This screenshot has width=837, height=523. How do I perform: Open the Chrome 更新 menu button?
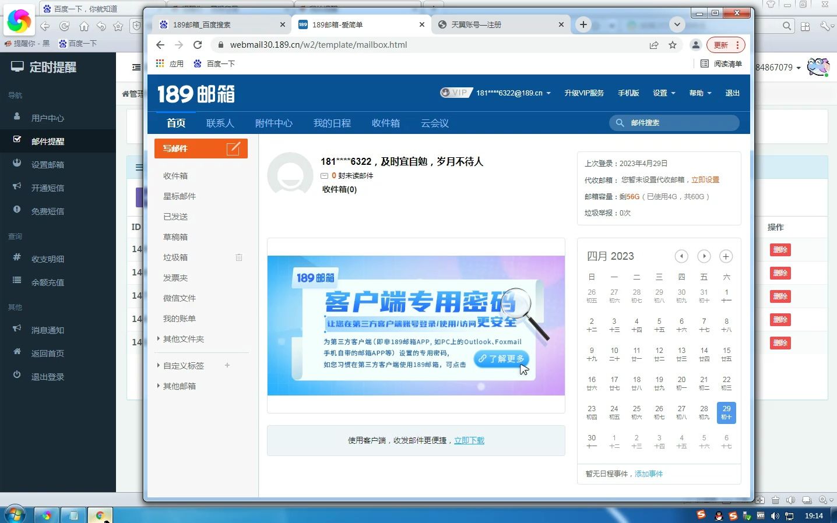pyautogui.click(x=726, y=45)
